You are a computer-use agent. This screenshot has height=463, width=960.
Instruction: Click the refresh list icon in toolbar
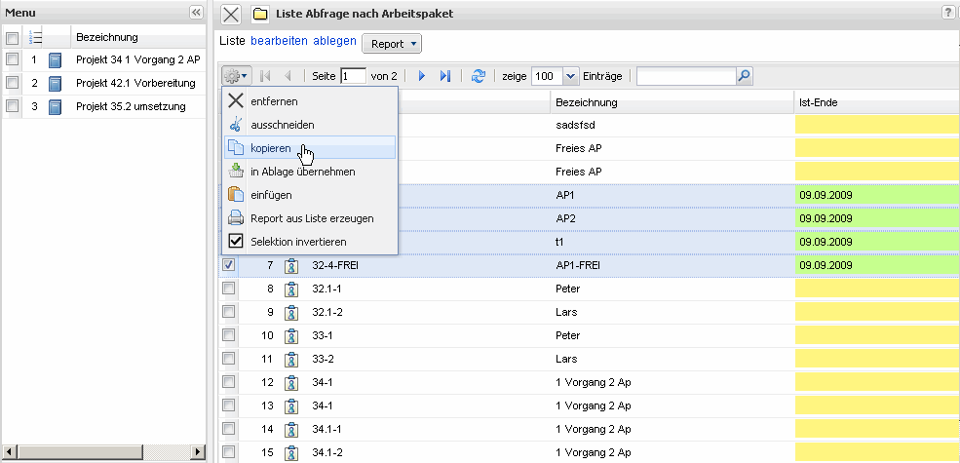tap(478, 76)
